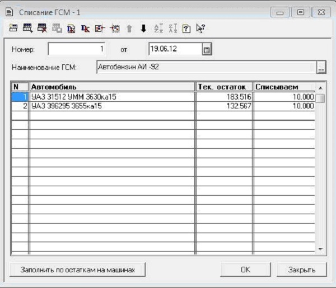Select the УАЗ 396295 3655ка15 row

(x=112, y=106)
